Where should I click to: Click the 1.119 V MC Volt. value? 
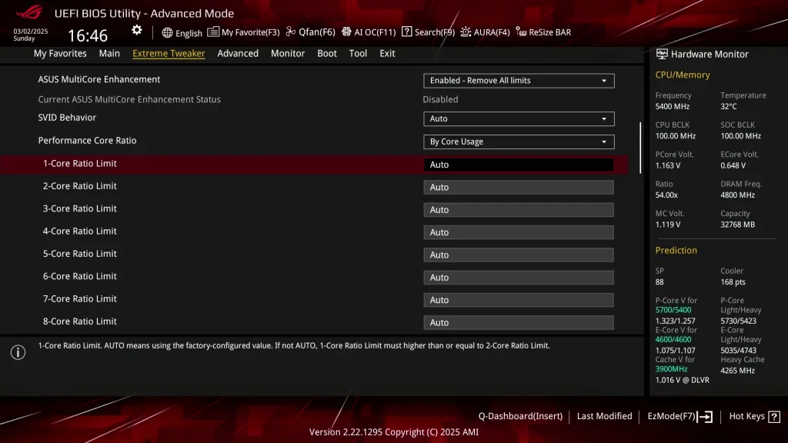coord(668,225)
